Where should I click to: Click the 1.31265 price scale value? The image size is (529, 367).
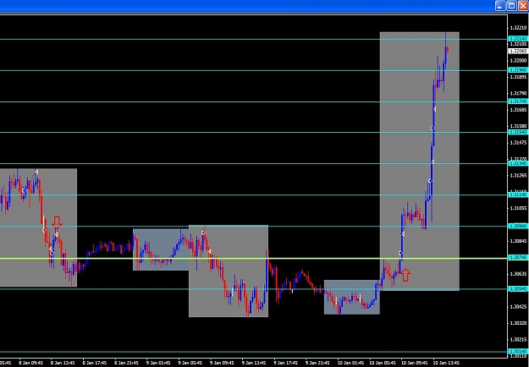[519, 176]
